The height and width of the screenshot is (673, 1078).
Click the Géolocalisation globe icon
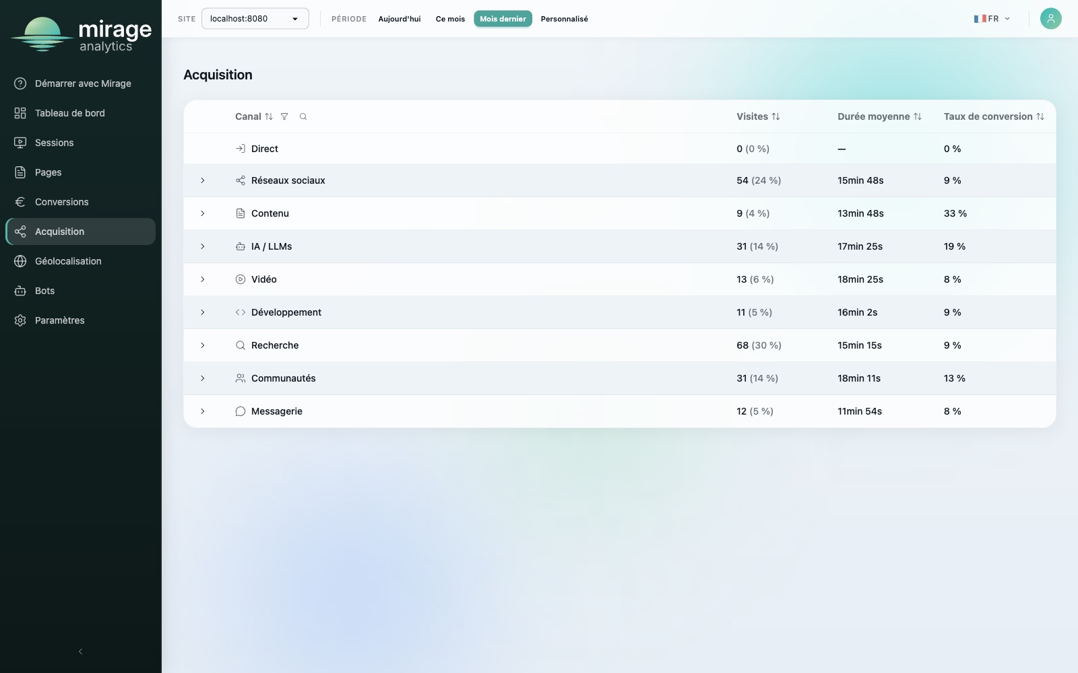click(x=20, y=261)
